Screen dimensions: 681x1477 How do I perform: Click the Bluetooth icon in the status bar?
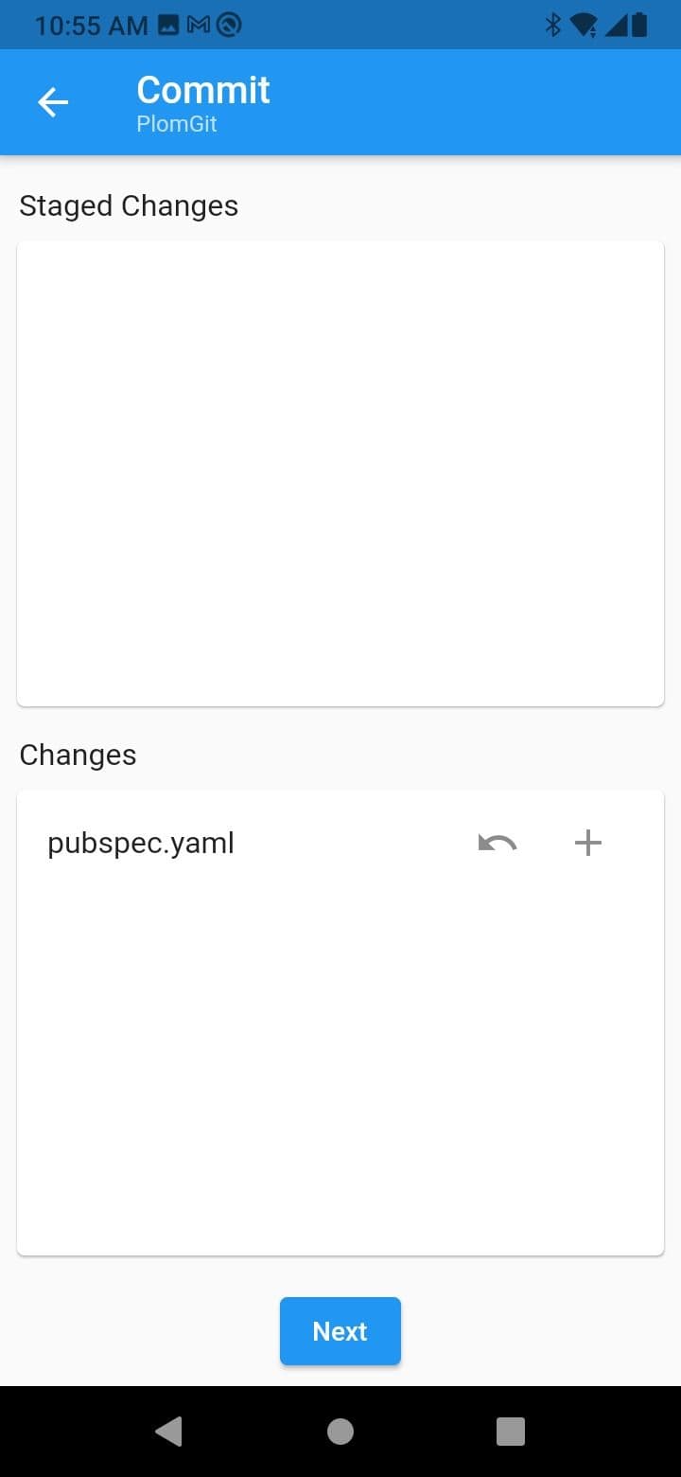click(x=553, y=26)
